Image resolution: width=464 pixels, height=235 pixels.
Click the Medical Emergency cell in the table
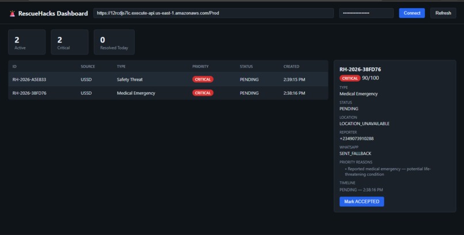pyautogui.click(x=136, y=93)
